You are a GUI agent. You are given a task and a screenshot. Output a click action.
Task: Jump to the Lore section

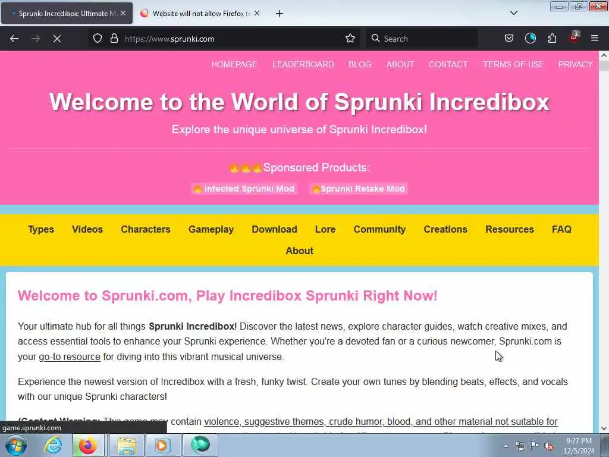(x=325, y=229)
